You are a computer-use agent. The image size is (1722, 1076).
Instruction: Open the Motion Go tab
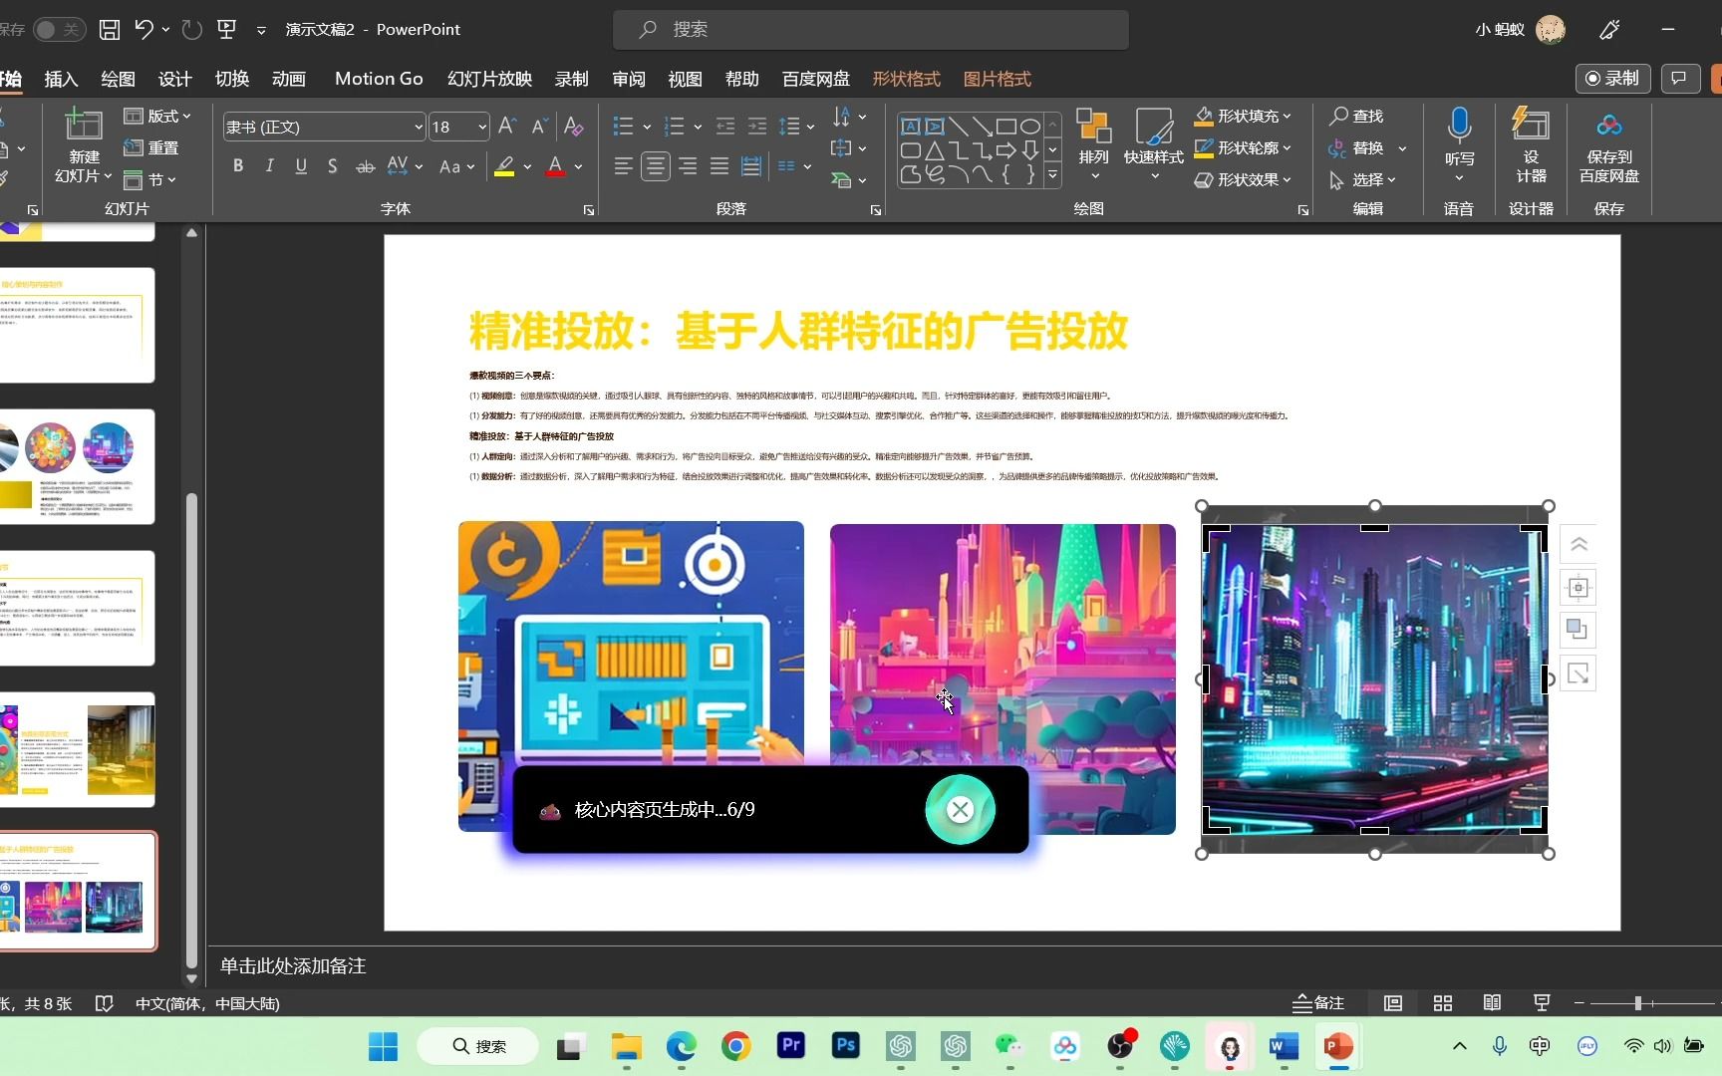pyautogui.click(x=379, y=79)
